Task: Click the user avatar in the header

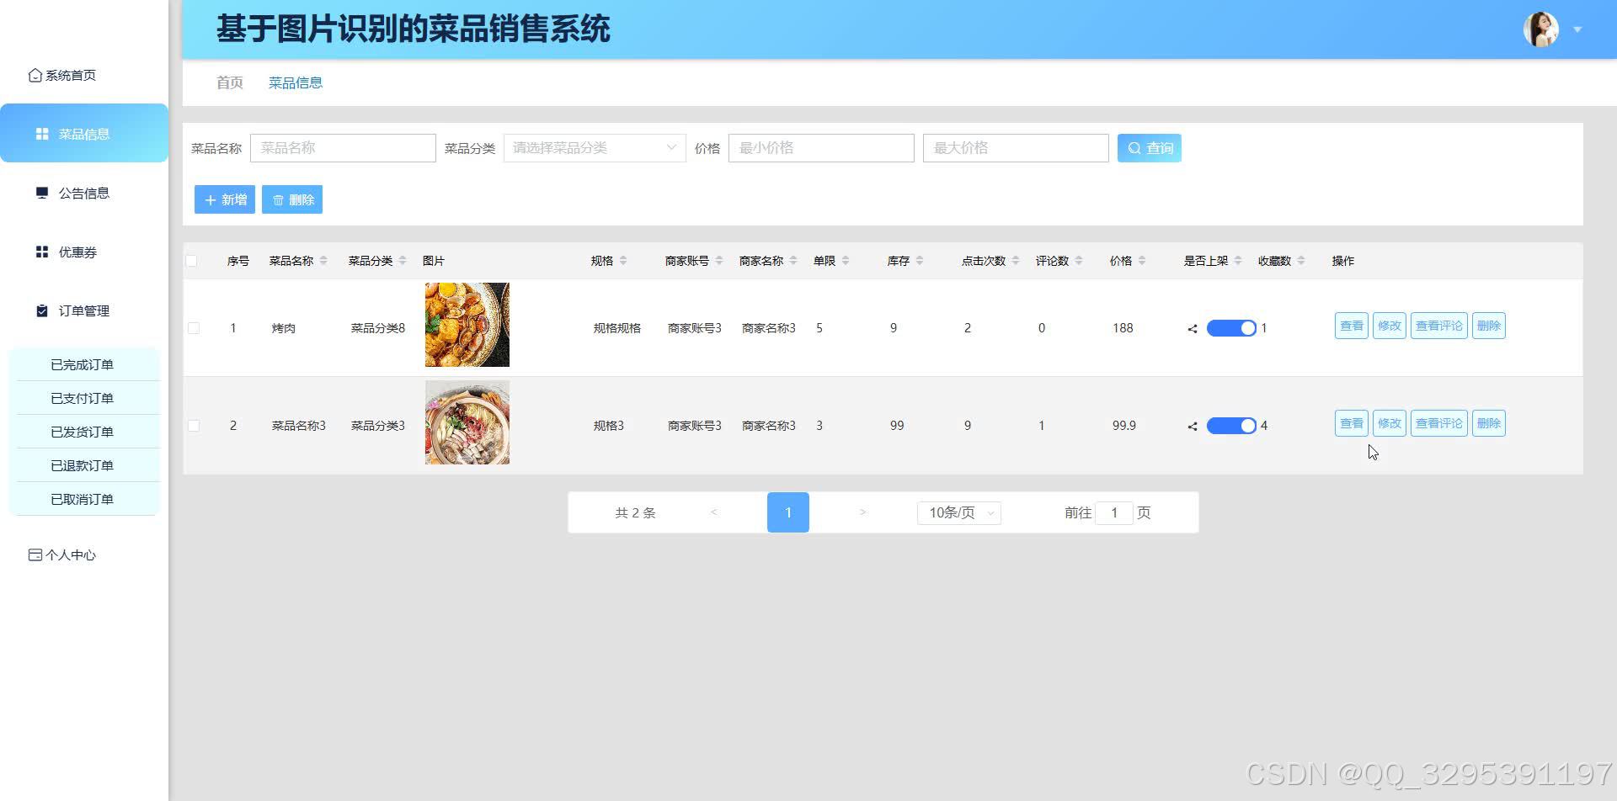Action: (1540, 28)
